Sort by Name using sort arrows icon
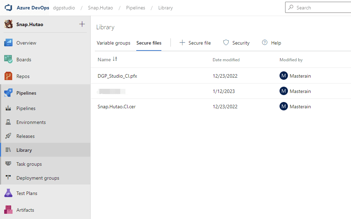Viewport: 351px width, 219px height. 115,59
